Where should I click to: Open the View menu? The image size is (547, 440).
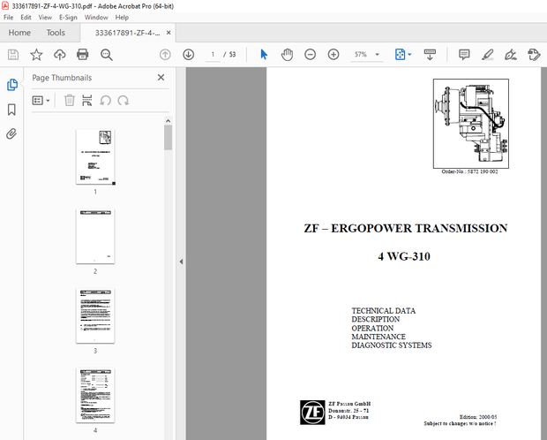[45, 17]
